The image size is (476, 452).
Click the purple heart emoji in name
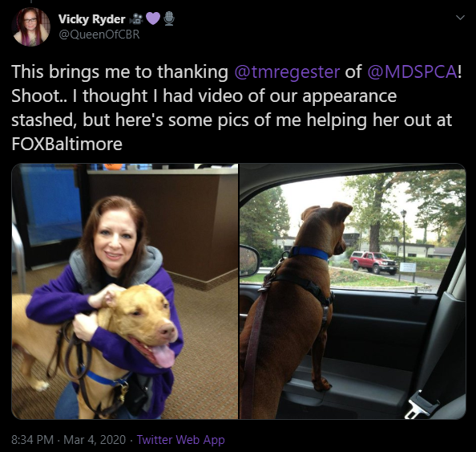pyautogui.click(x=153, y=19)
